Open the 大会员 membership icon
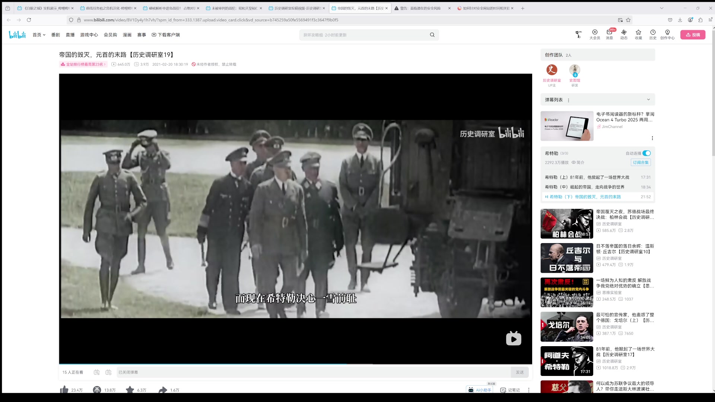This screenshot has width=715, height=402. click(x=595, y=35)
